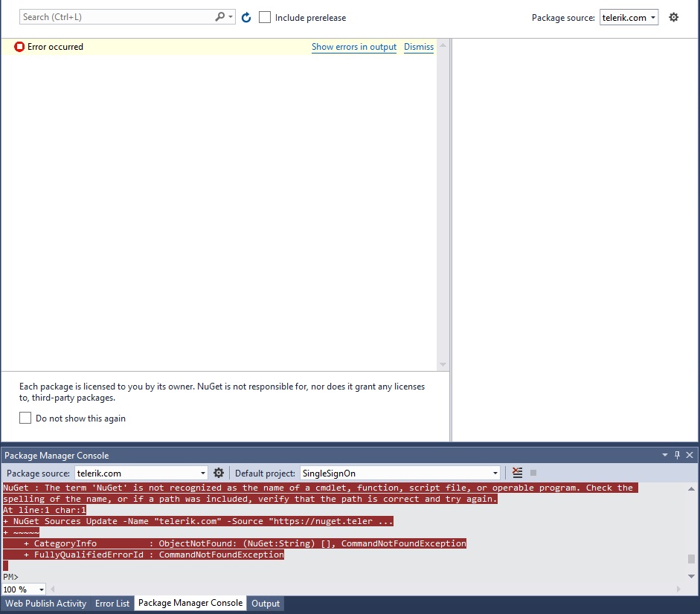Clear the Package Manager Console output
The width and height of the screenshot is (700, 614).
(x=518, y=473)
